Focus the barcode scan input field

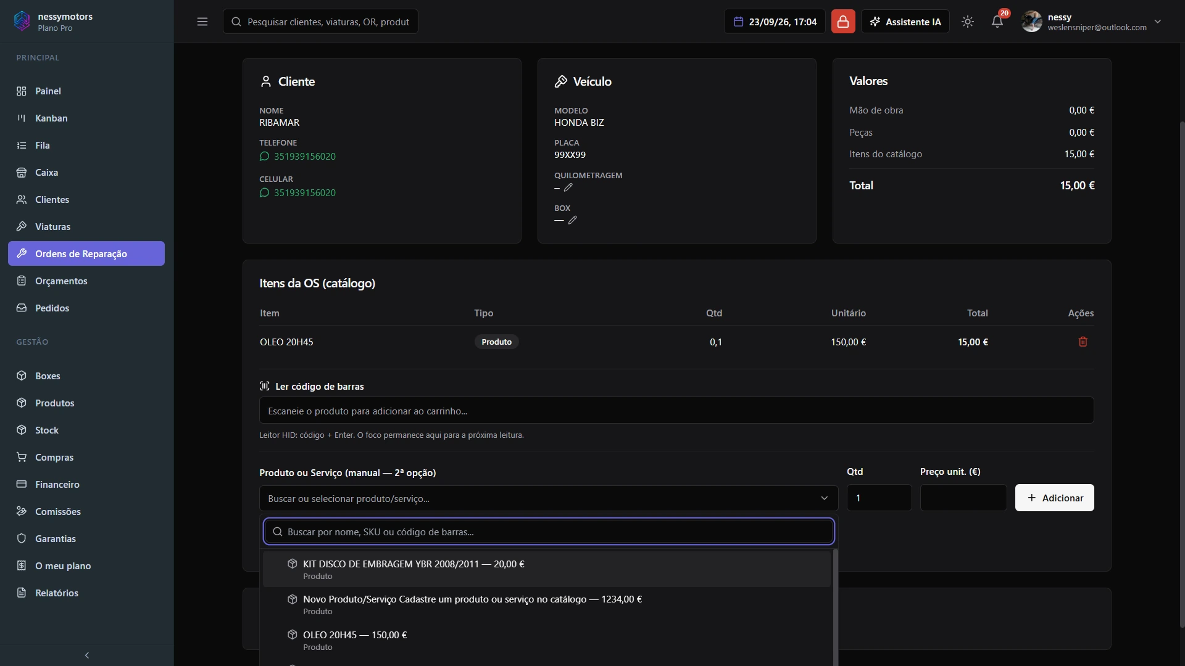tap(676, 411)
